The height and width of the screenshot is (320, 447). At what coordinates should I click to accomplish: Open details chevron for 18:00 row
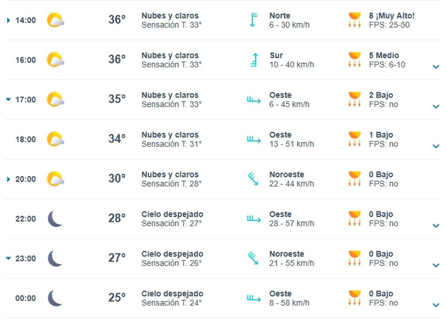pyautogui.click(x=436, y=146)
